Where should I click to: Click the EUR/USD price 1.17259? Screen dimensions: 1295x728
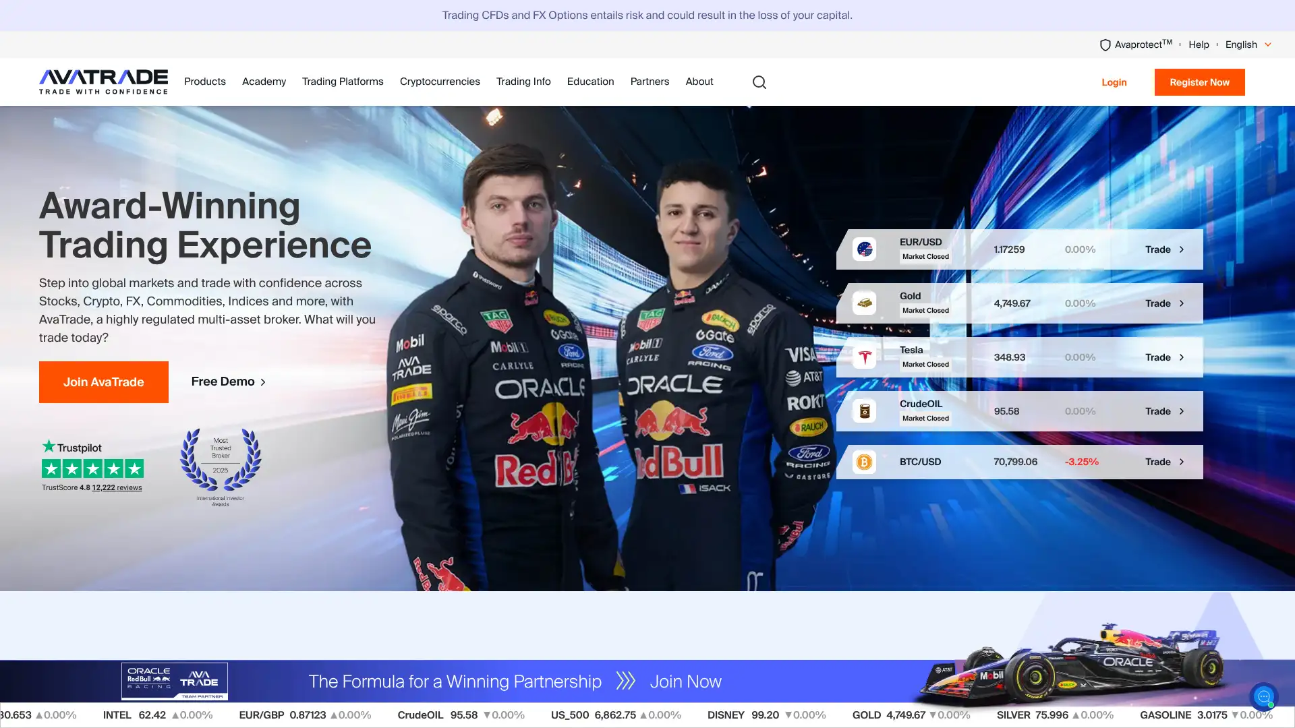coord(1009,249)
